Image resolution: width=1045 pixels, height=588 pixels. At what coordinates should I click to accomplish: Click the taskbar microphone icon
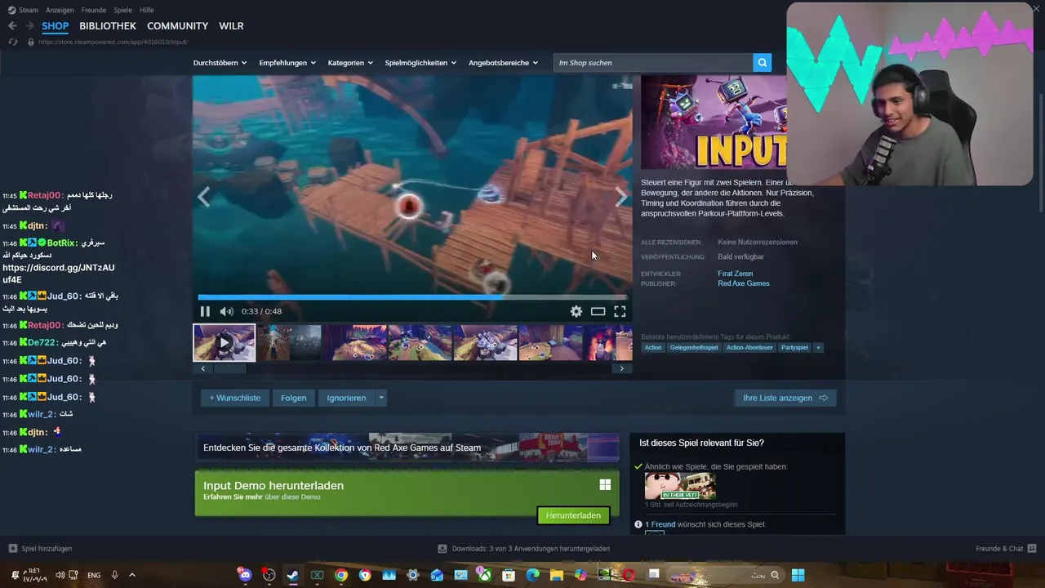click(114, 575)
